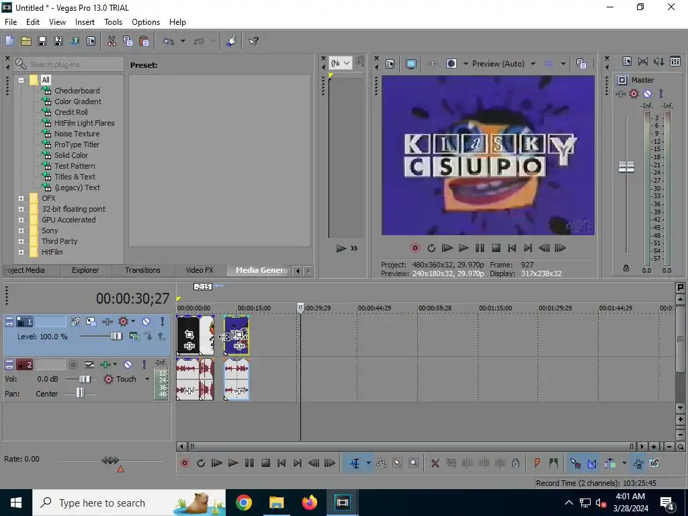This screenshot has width=688, height=516.
Task: Solo video track 1
Action: click(163, 322)
